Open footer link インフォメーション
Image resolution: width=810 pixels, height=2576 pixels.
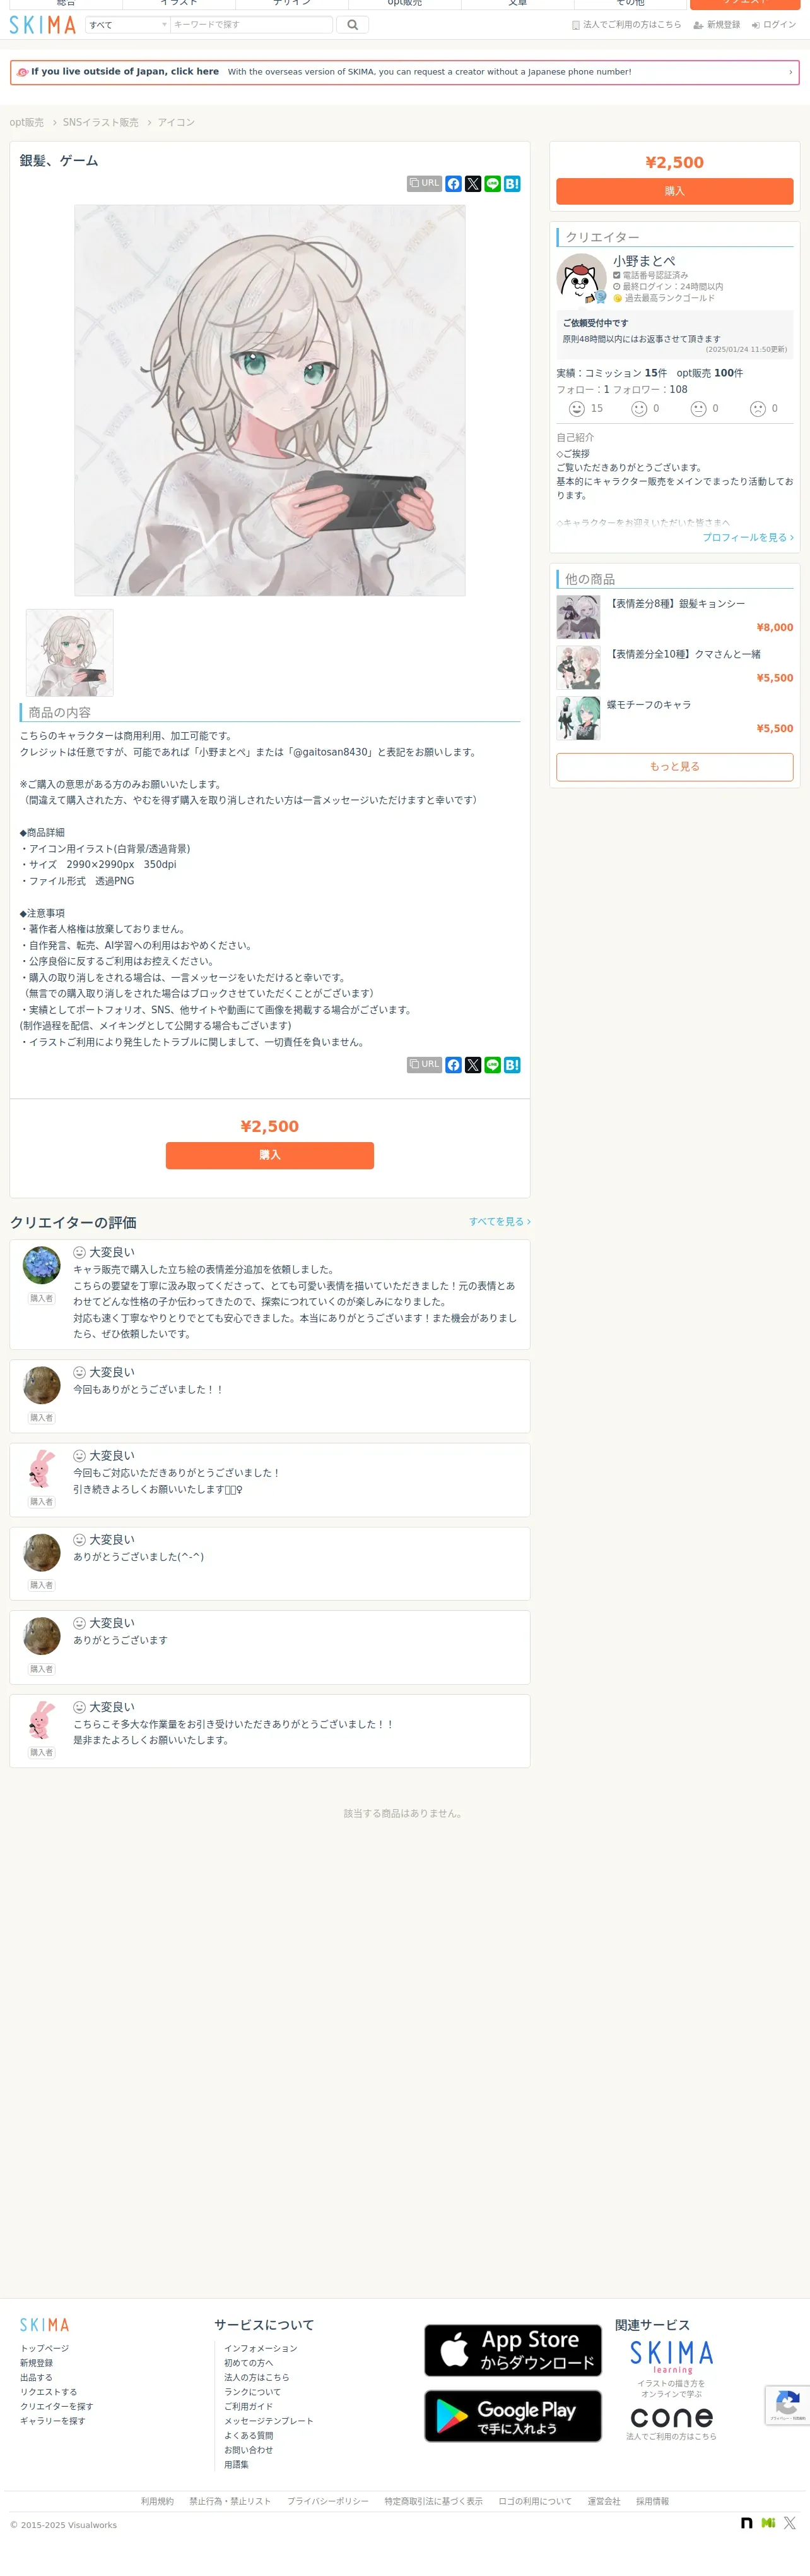pos(261,2349)
